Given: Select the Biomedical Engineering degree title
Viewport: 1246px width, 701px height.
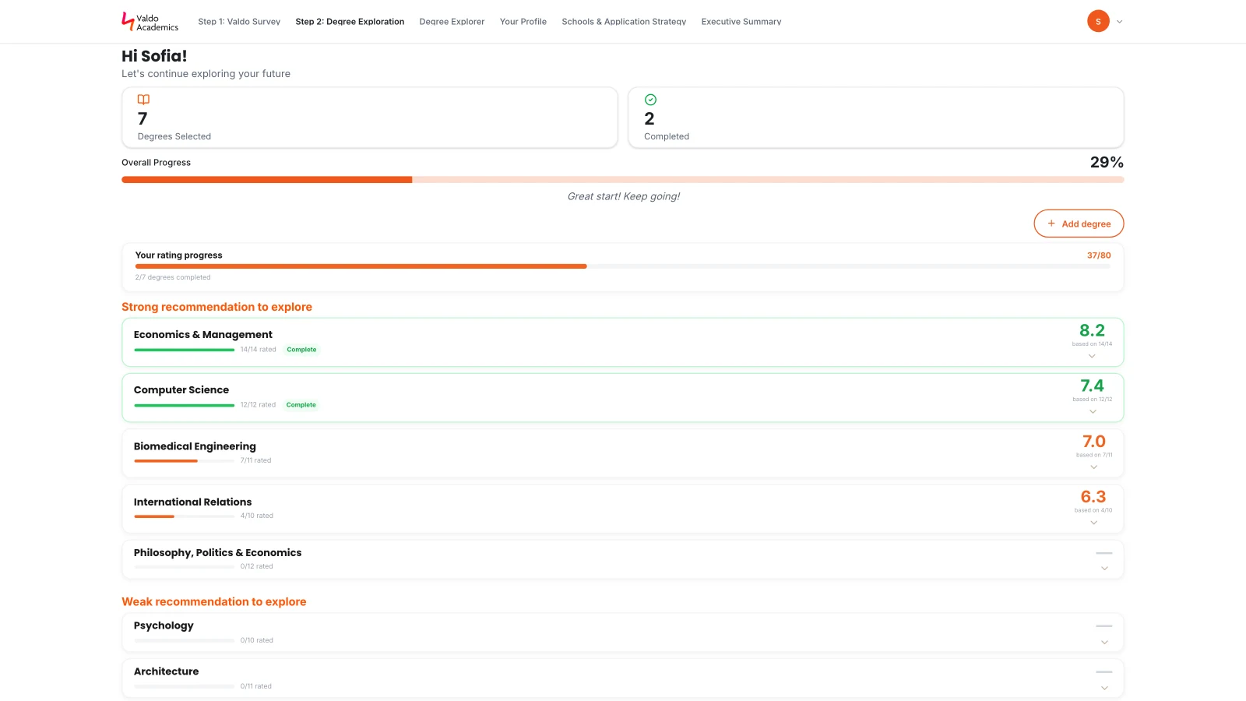Looking at the screenshot, I should click(195, 446).
